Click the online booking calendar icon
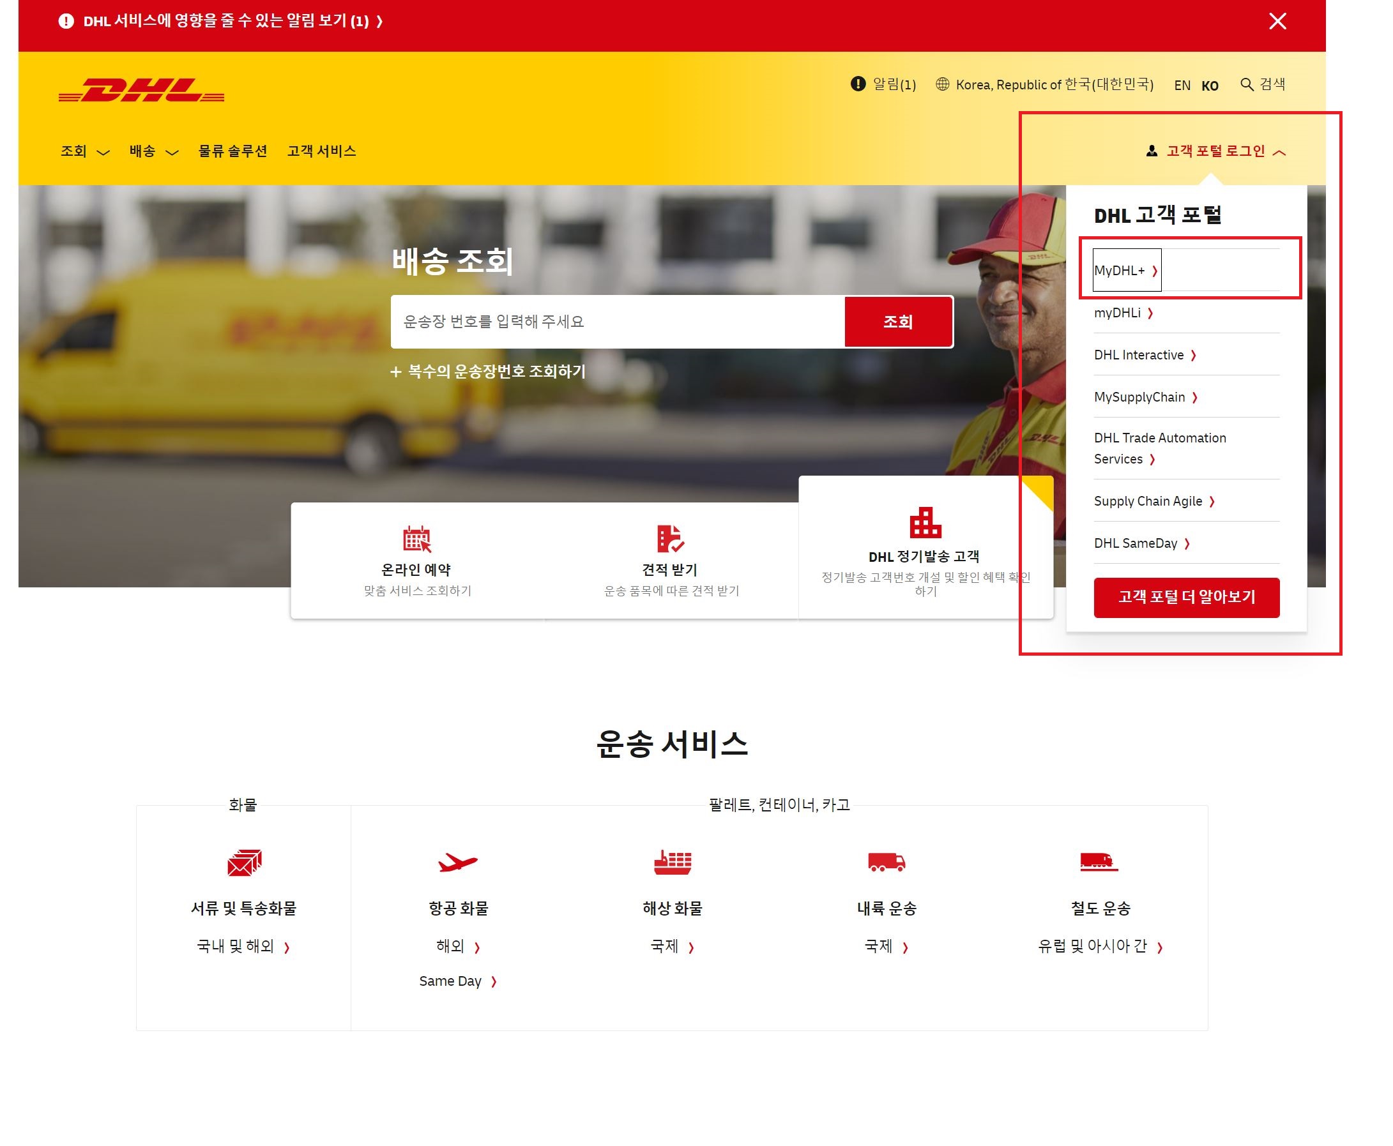This screenshot has height=1146, width=1393. click(x=417, y=539)
